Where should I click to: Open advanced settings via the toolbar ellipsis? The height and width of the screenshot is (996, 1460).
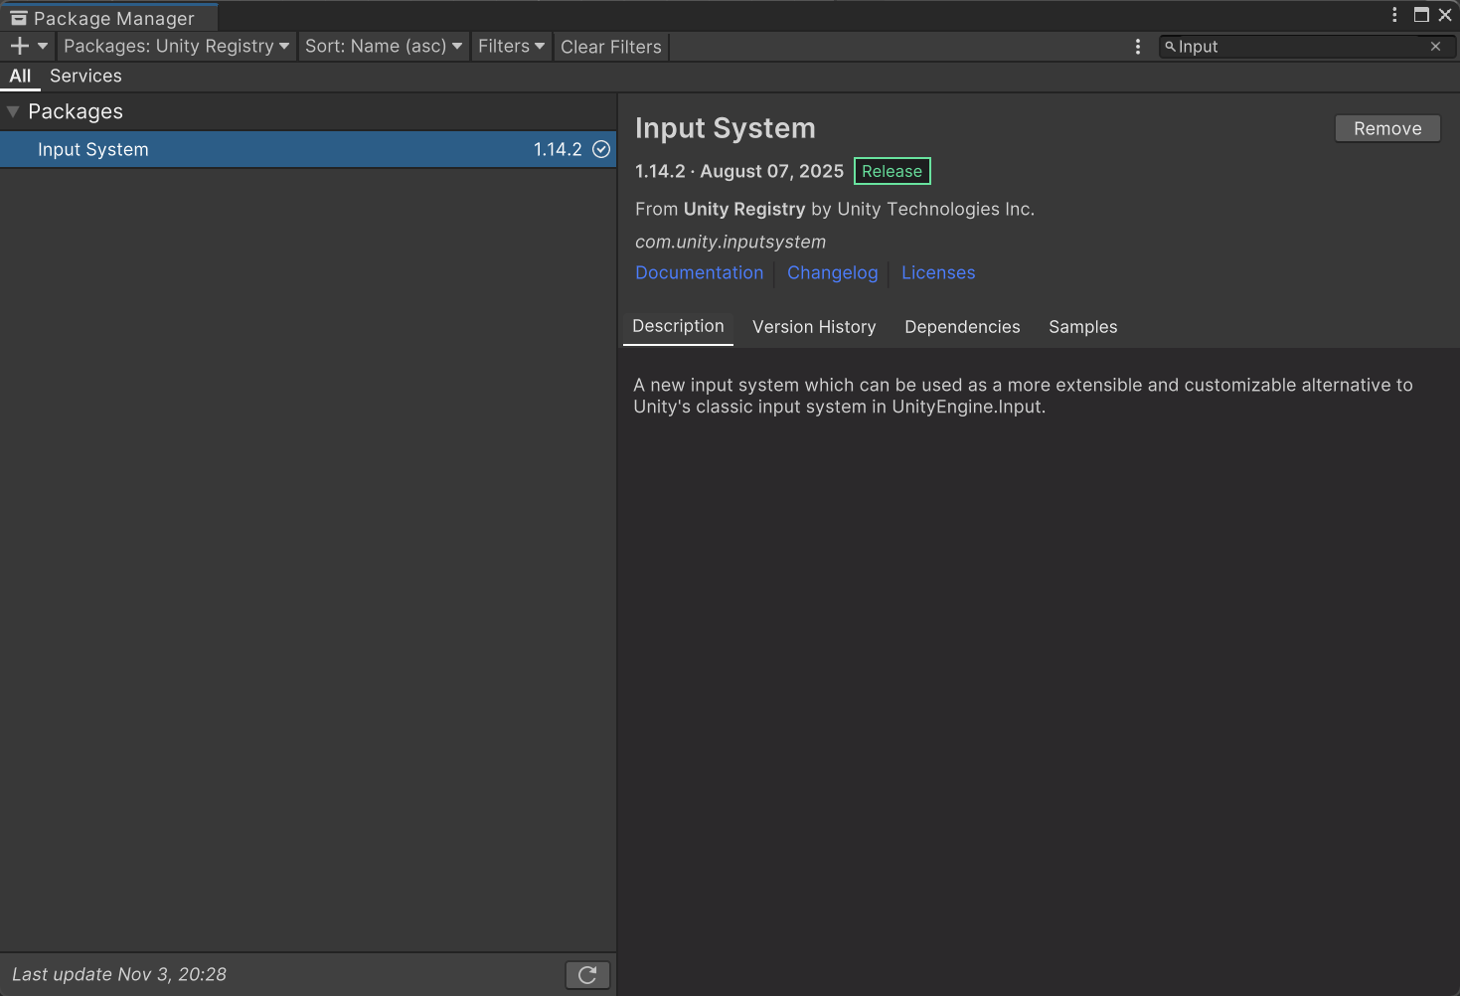[x=1138, y=46]
